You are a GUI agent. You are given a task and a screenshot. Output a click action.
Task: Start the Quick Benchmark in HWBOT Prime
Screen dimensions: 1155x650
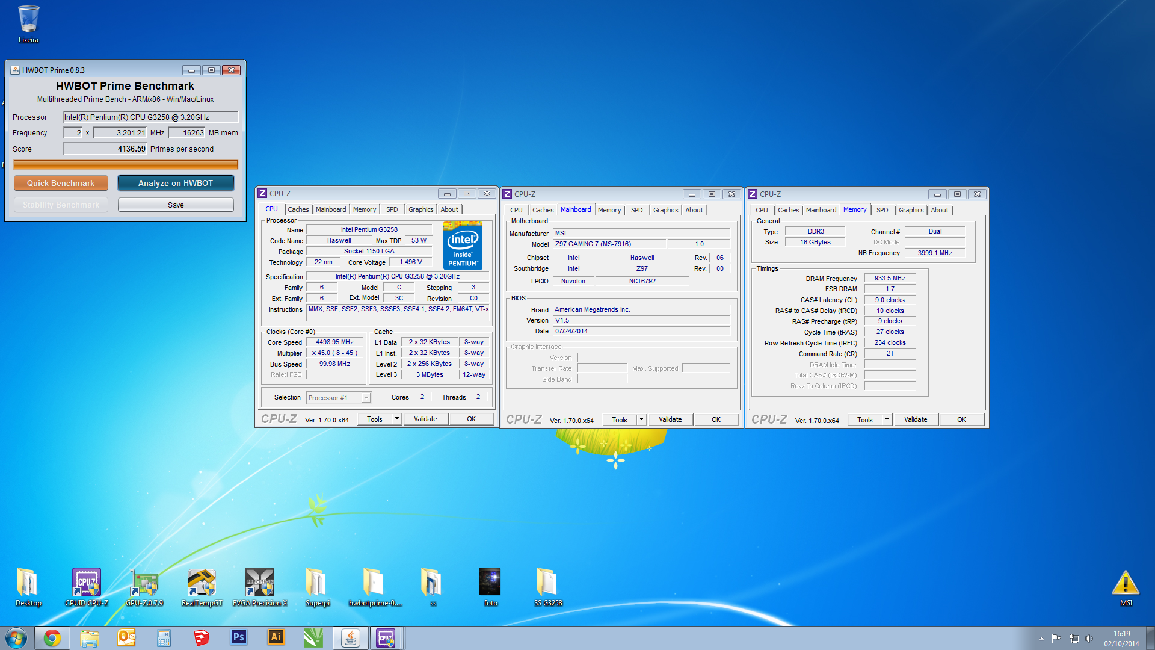61,183
